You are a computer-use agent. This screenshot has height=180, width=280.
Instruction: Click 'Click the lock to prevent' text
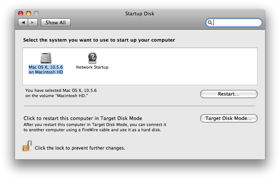(x=80, y=148)
